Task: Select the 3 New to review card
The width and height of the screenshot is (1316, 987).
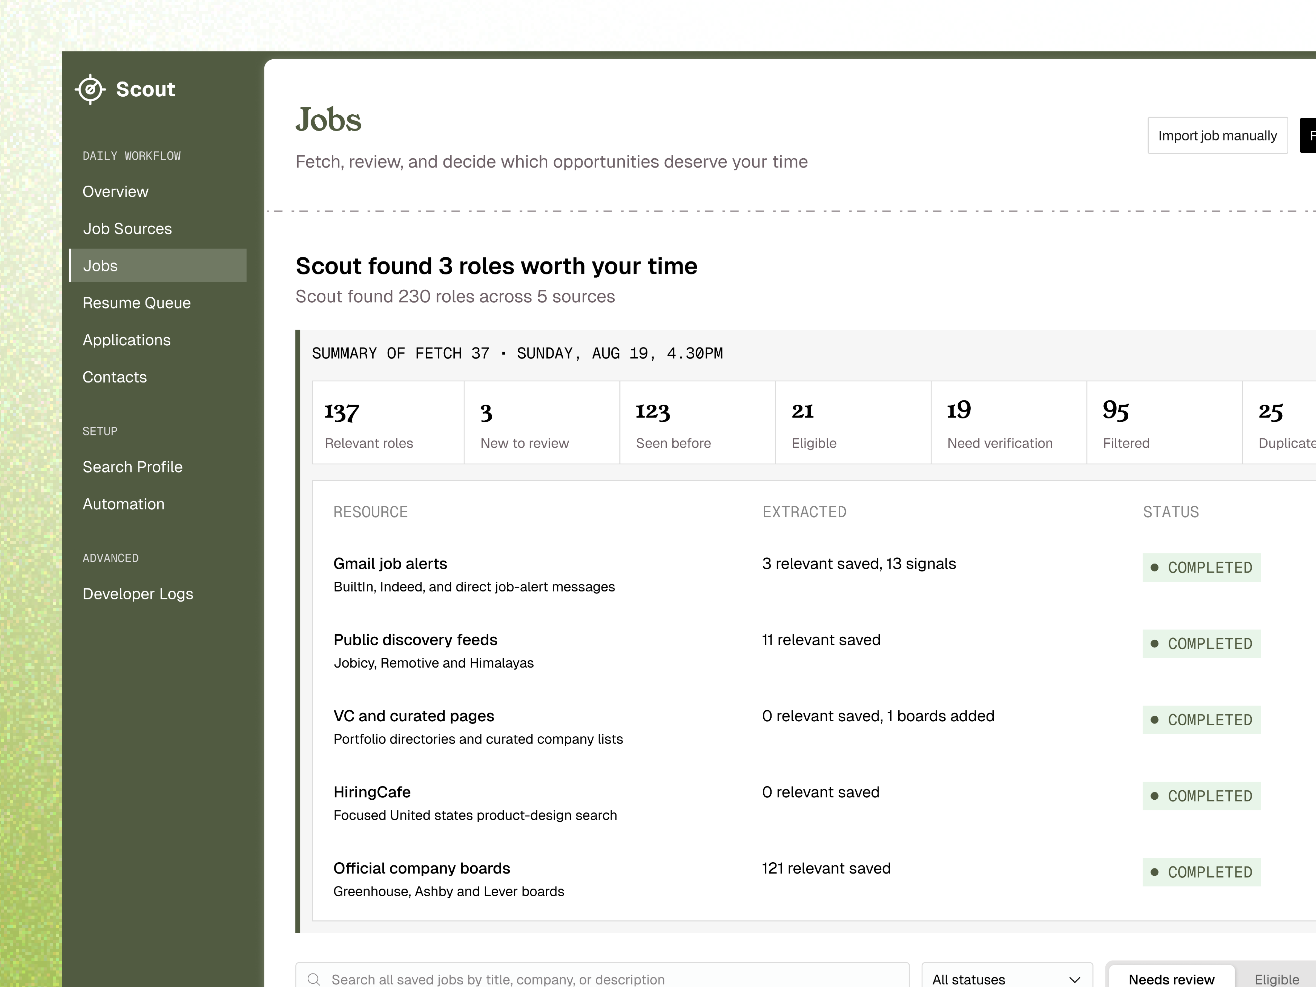Action: point(542,422)
